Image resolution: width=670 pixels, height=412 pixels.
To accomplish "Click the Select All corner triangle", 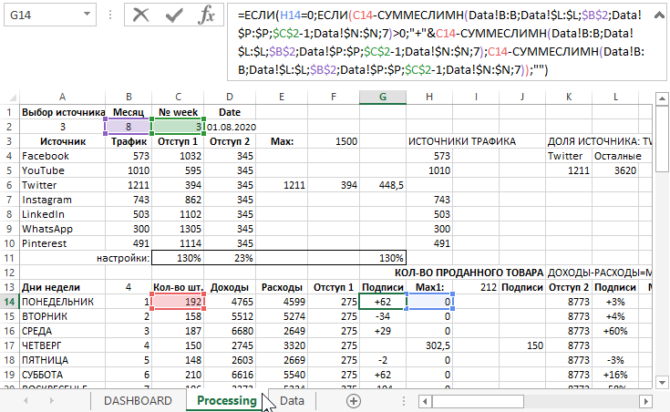I will pyautogui.click(x=10, y=97).
